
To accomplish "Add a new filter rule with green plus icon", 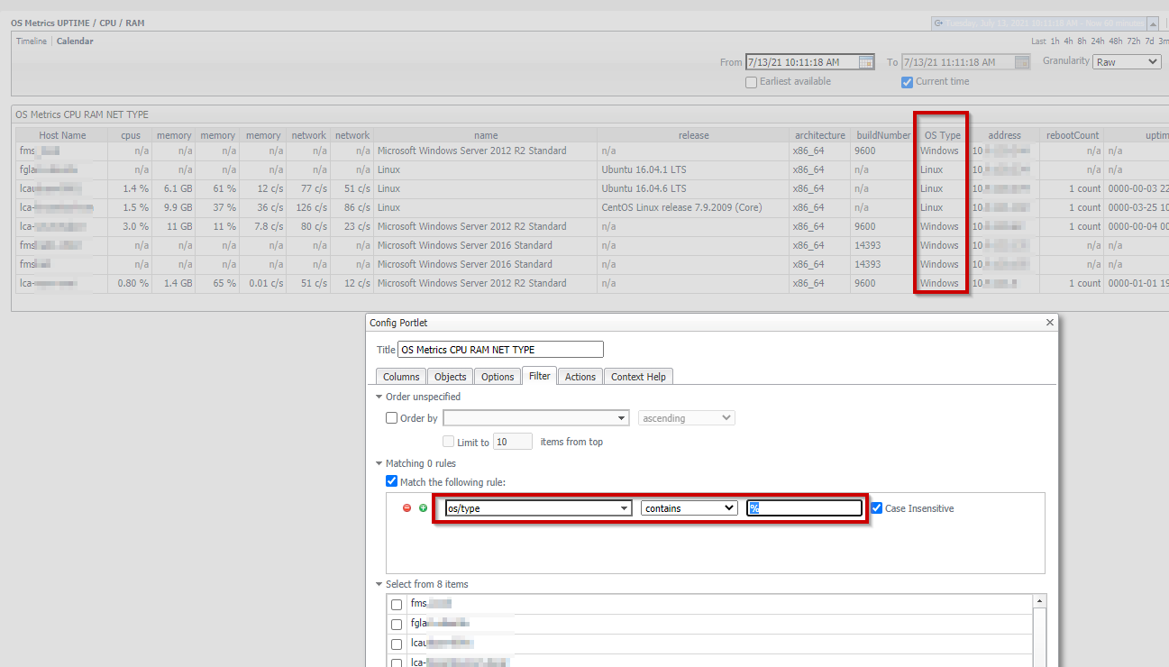I will click(x=424, y=507).
